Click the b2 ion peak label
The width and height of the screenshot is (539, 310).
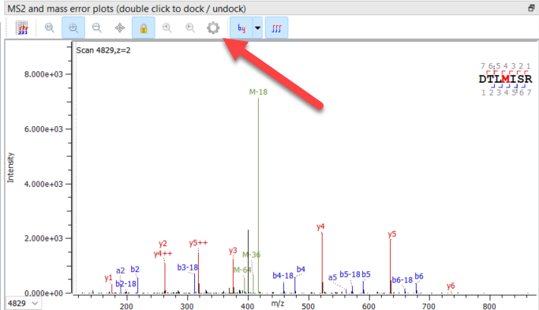[x=135, y=270]
